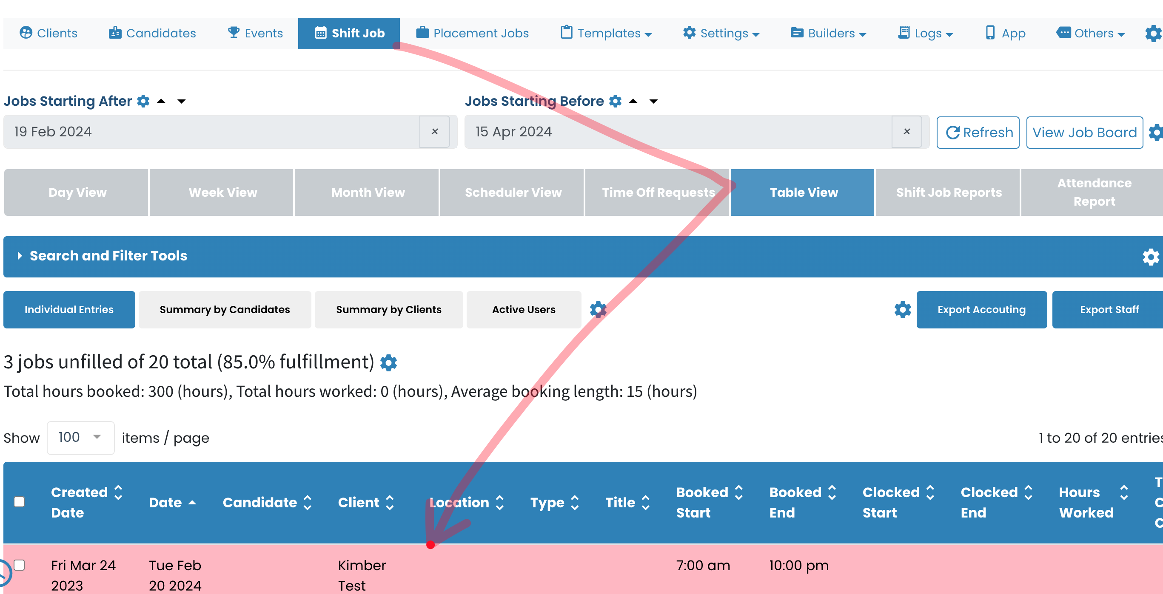Click gear icon beside Active Users tab
Screen dimensions: 1163x594
[x=598, y=309]
